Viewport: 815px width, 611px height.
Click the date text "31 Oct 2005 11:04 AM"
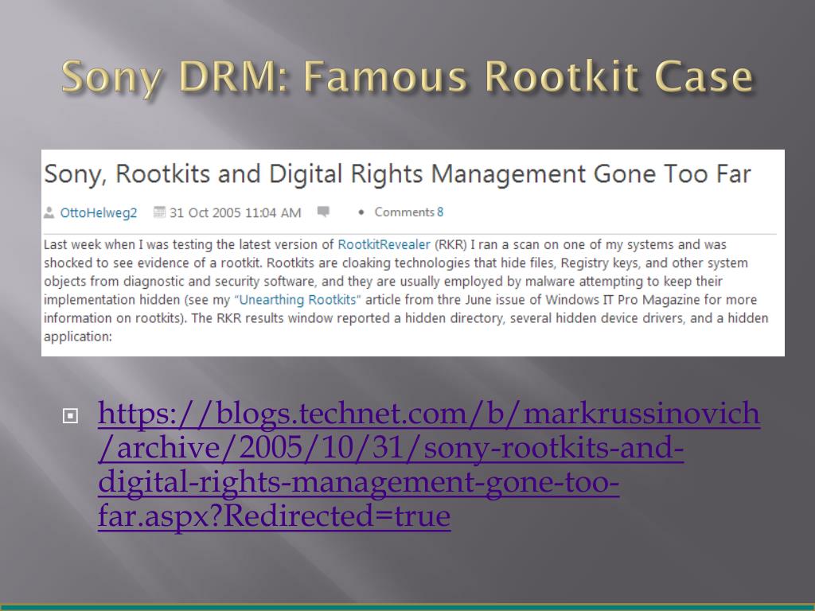pyautogui.click(x=236, y=212)
